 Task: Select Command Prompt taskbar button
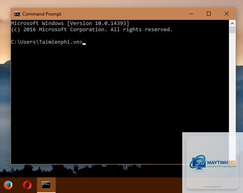tap(46, 185)
